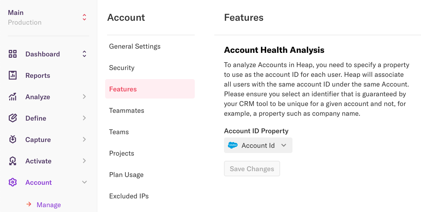The width and height of the screenshot is (421, 212).
Task: Click the Account gear icon
Action: (x=13, y=183)
